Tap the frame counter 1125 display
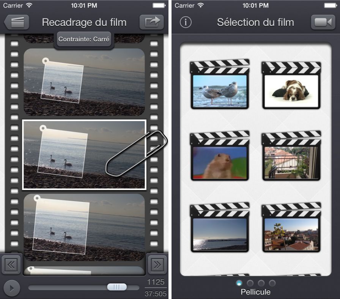 156,282
